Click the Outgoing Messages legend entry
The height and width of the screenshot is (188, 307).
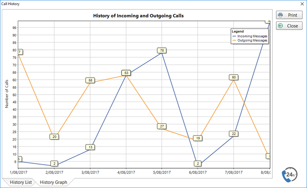[x=250, y=40]
